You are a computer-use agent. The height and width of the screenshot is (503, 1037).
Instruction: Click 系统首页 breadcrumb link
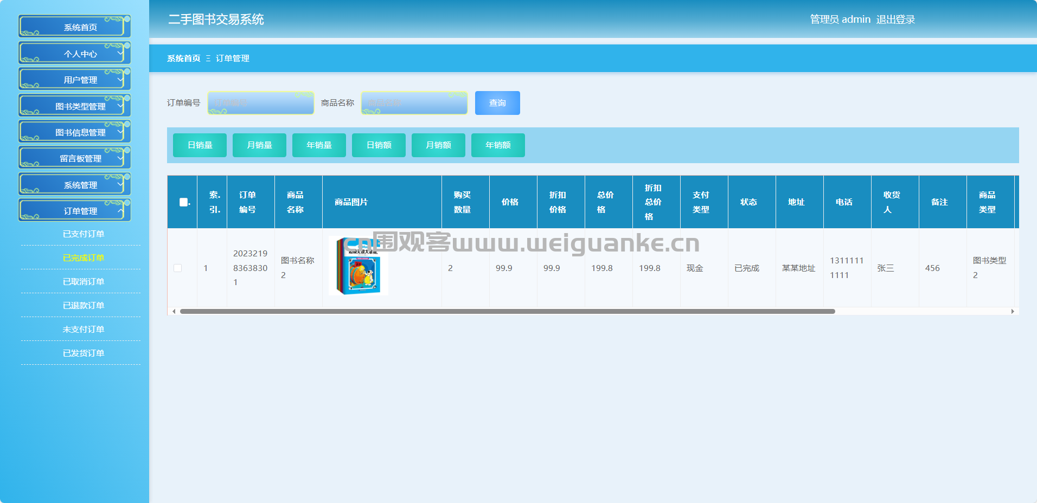(x=184, y=58)
